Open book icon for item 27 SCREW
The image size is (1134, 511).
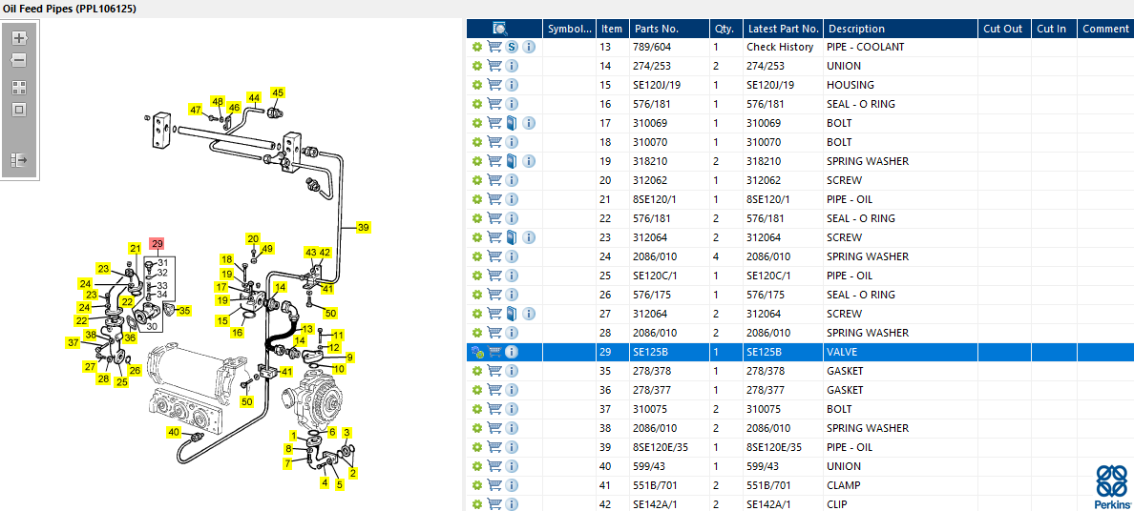pyautogui.click(x=512, y=314)
